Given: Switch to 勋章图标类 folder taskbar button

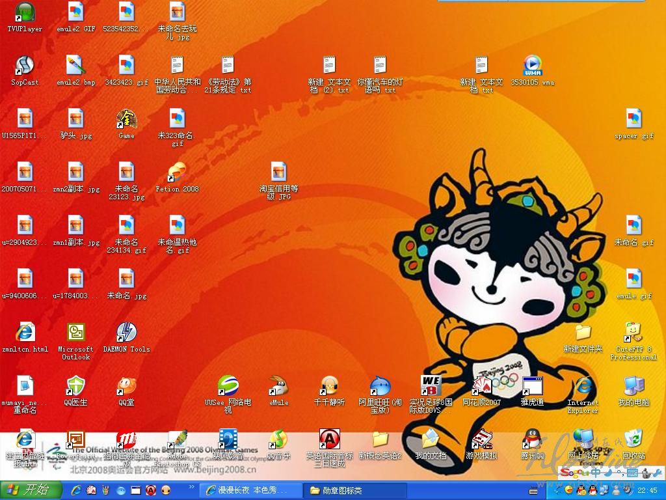Looking at the screenshot, I should [355, 490].
